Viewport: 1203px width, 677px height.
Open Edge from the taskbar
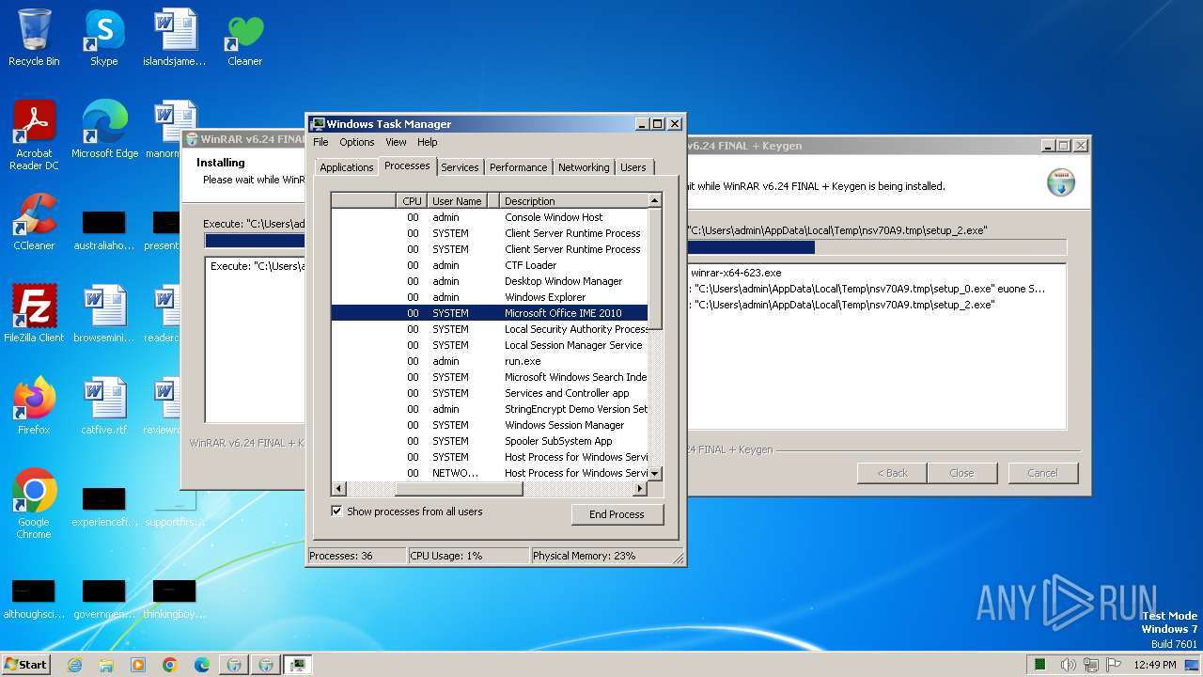tap(202, 665)
